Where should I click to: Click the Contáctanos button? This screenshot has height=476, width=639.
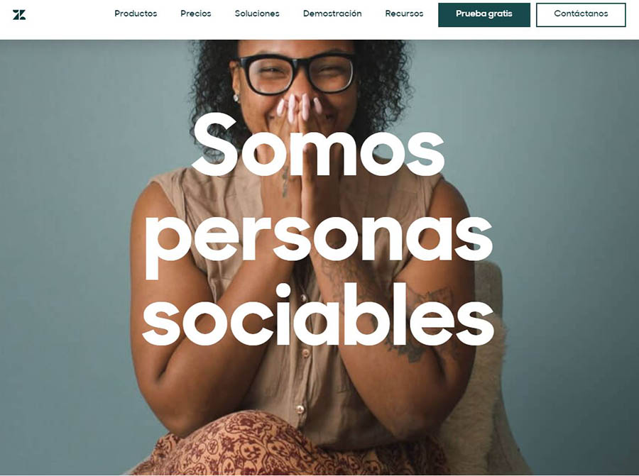pyautogui.click(x=581, y=15)
